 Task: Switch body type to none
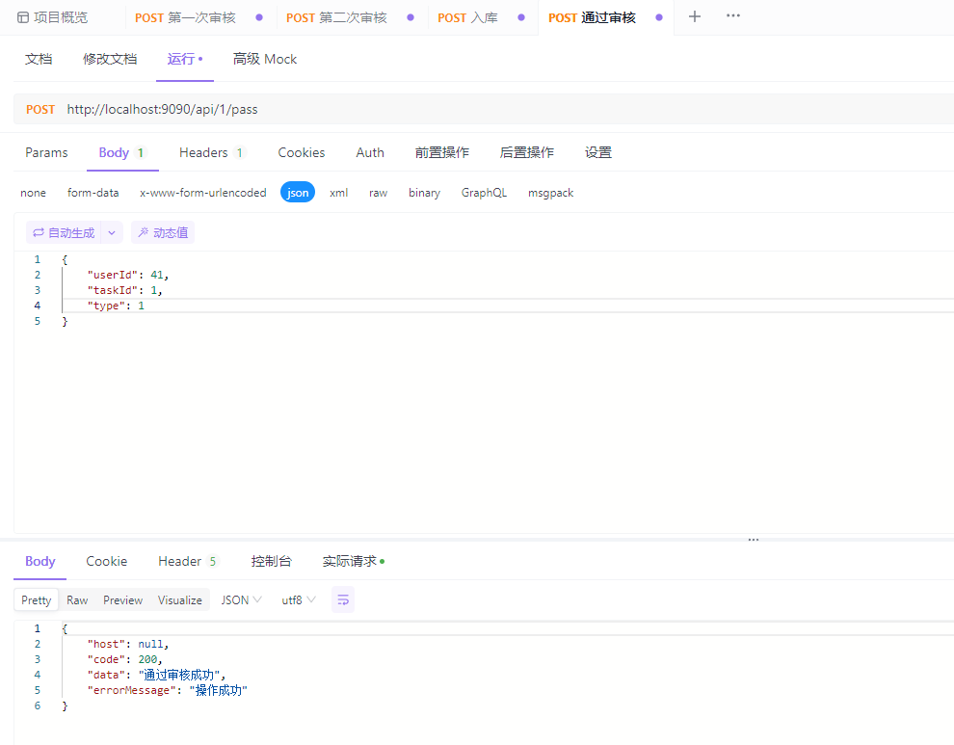coord(33,192)
